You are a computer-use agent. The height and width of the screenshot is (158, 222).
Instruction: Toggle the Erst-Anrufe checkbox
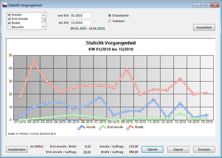[x=9, y=19]
